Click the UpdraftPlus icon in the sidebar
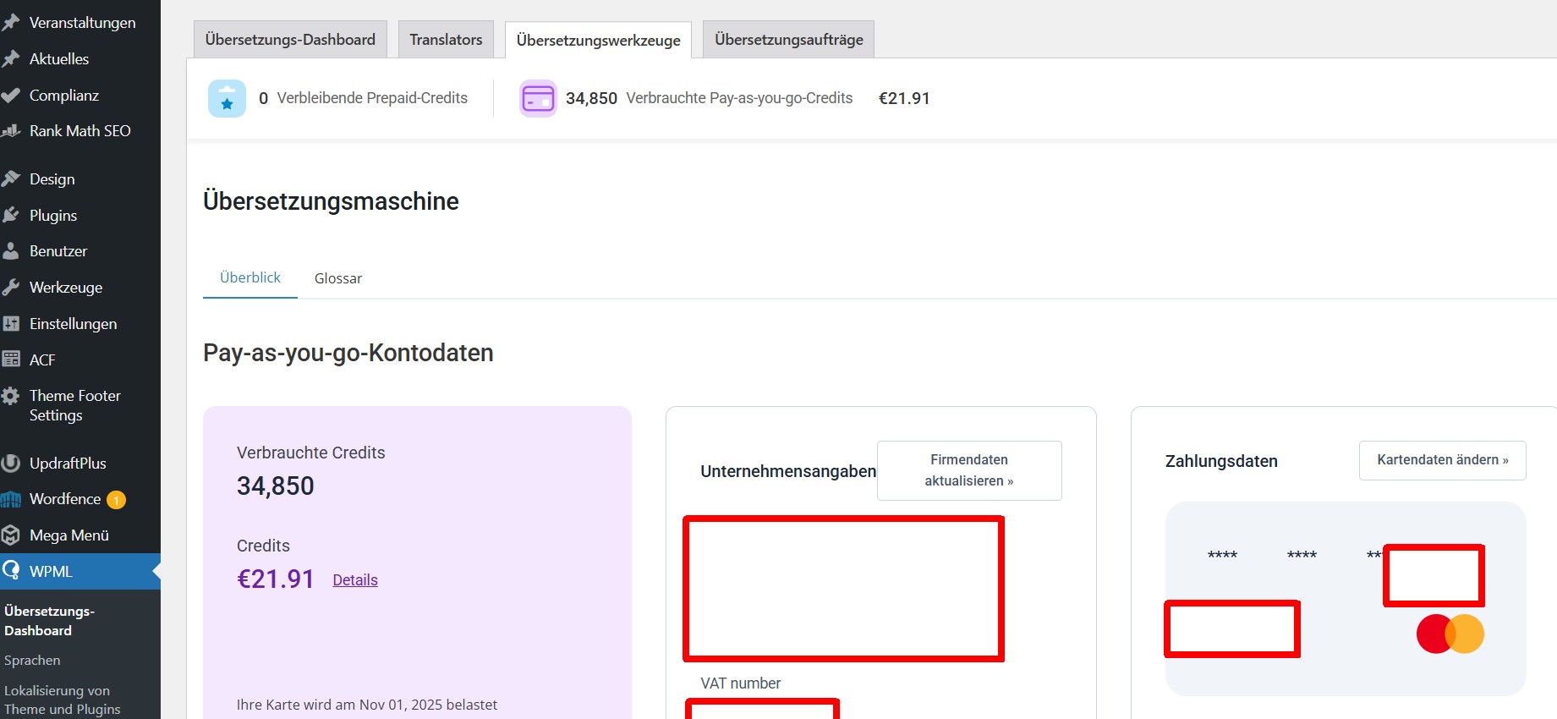 (x=11, y=464)
